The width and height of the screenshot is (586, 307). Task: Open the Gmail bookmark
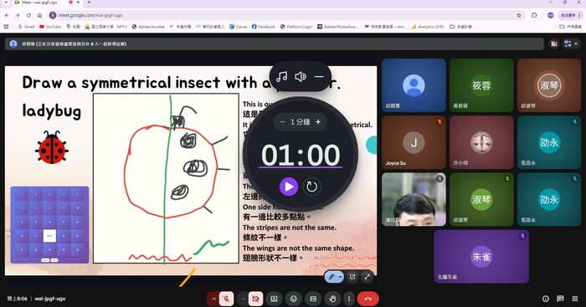click(26, 27)
